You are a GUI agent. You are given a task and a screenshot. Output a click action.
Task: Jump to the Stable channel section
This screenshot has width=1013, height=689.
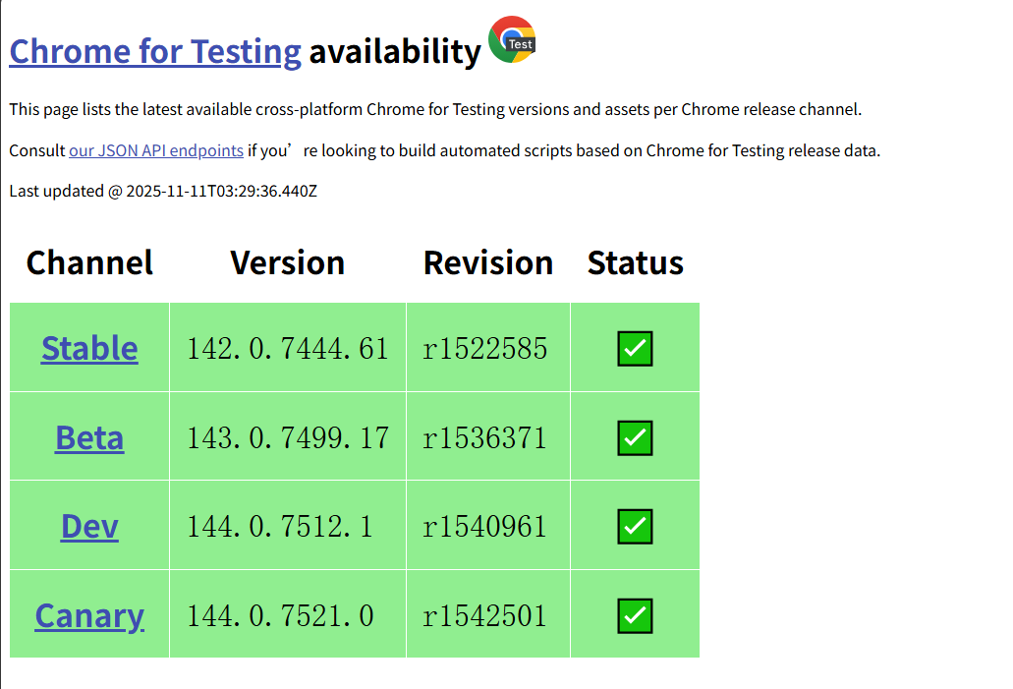click(x=89, y=348)
